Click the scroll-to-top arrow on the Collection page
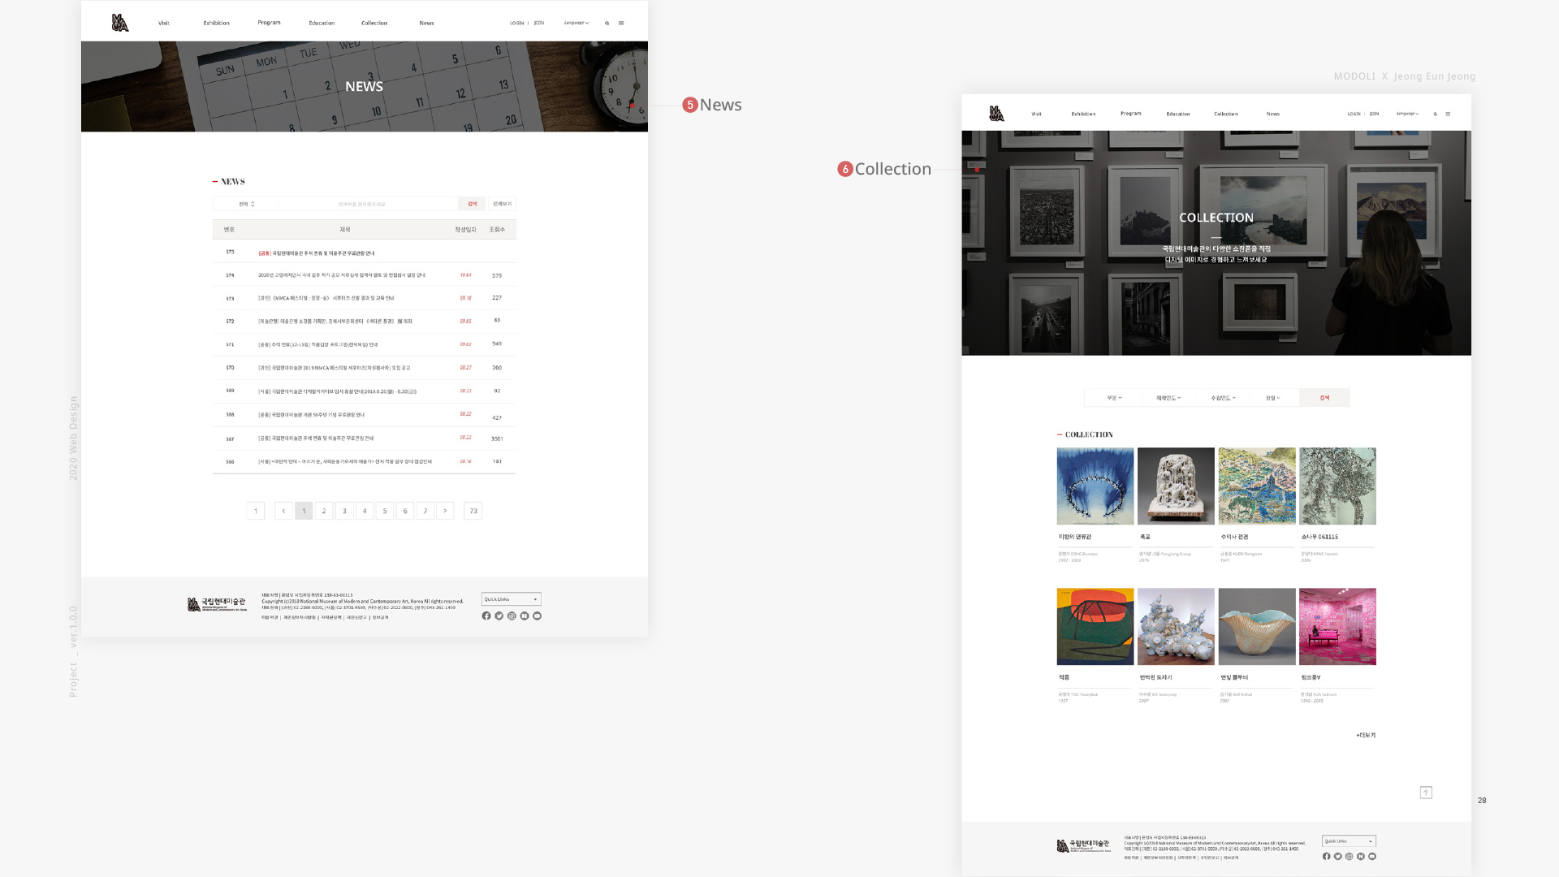The image size is (1559, 877). pos(1426,793)
